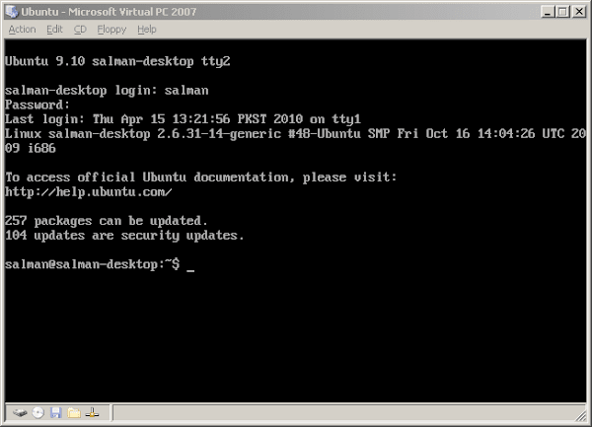Click the CD drive status icon
The height and width of the screenshot is (427, 592).
[37, 413]
